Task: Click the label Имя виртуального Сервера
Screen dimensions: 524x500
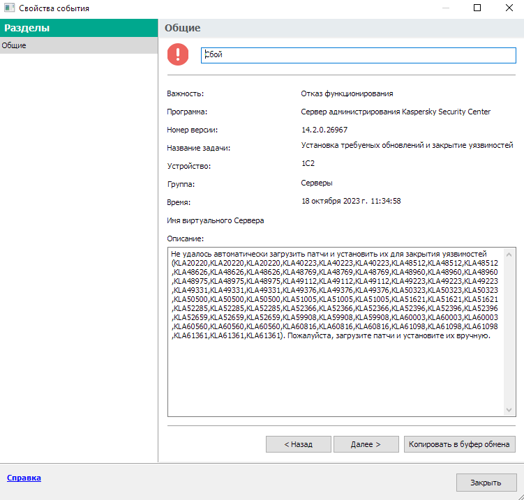Action: click(216, 221)
